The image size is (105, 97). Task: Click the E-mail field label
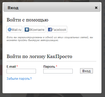11,67
